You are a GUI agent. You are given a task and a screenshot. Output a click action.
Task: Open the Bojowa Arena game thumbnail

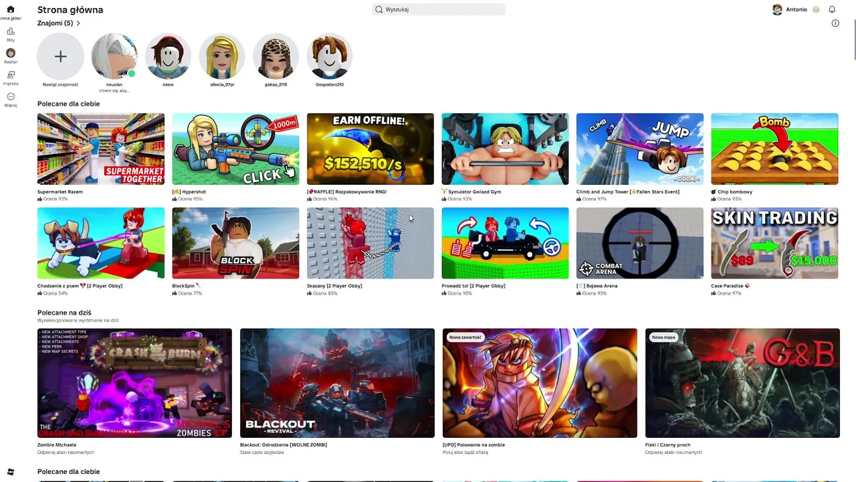pyautogui.click(x=640, y=243)
